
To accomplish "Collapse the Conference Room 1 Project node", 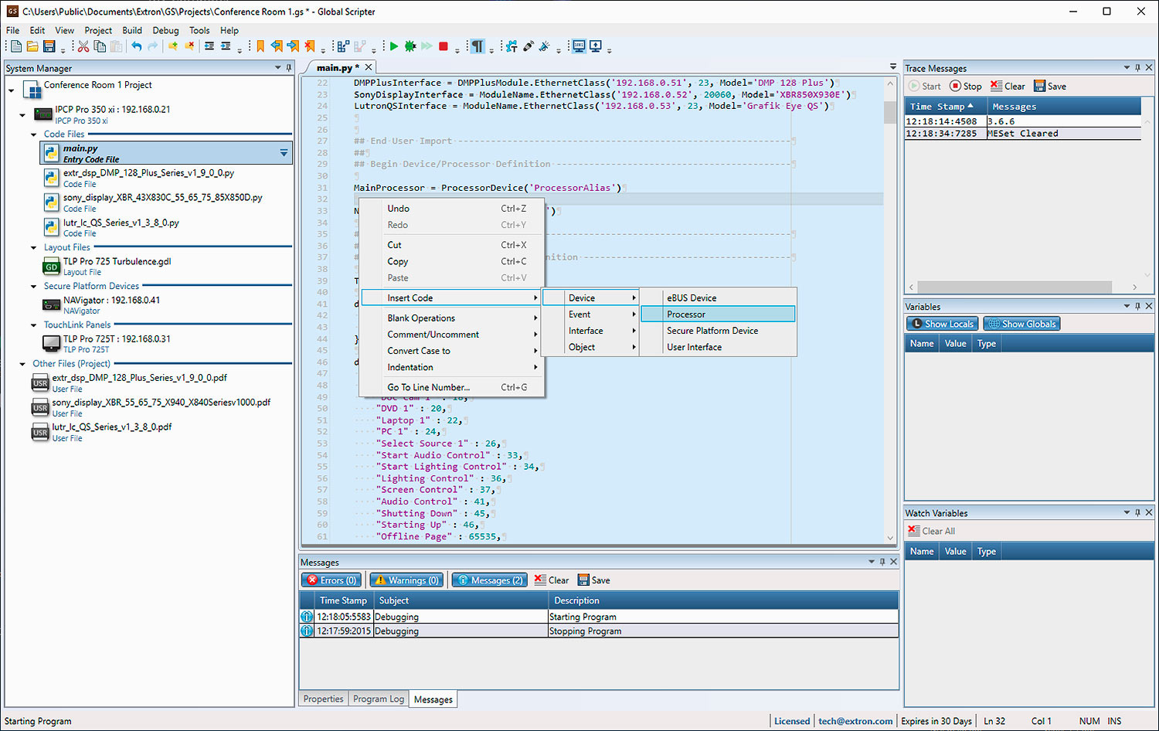I will point(12,91).
